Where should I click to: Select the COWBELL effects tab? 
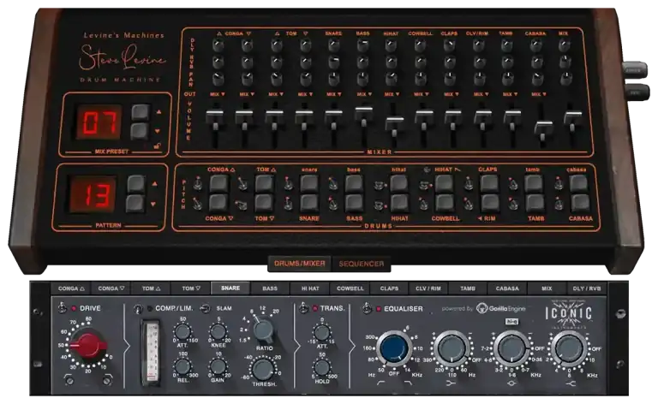[x=350, y=288]
